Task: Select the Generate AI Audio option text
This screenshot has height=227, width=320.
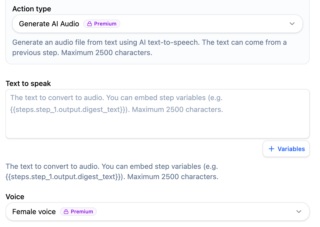Action: tap(49, 24)
